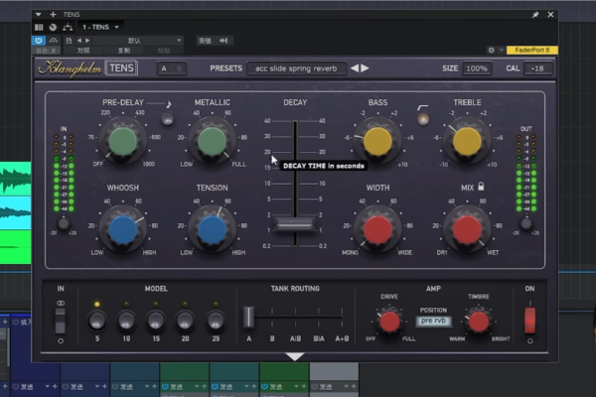Click the mono circle icon below IN switch
Screen dimensions: 596x397
[x=61, y=341]
